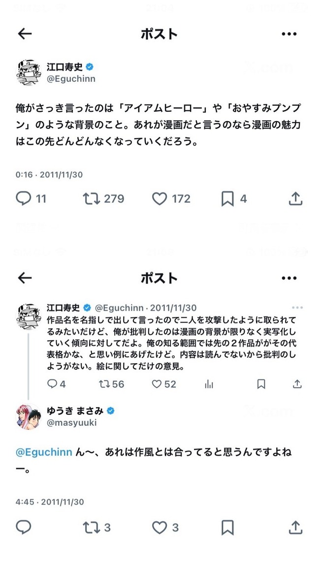
Task: Open ゆうき まさみ's profile avatar
Action: point(28,416)
